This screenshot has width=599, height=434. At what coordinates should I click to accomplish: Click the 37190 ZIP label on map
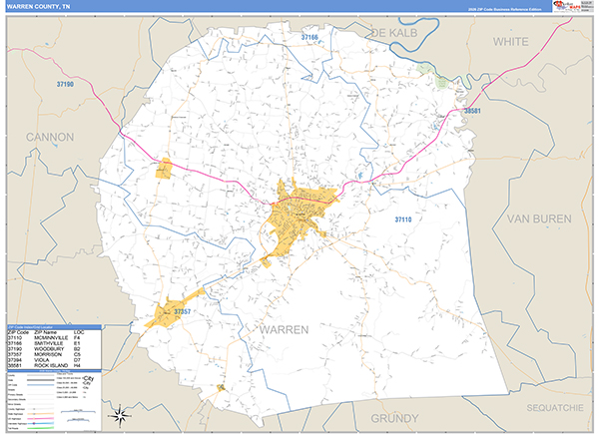[x=65, y=85]
